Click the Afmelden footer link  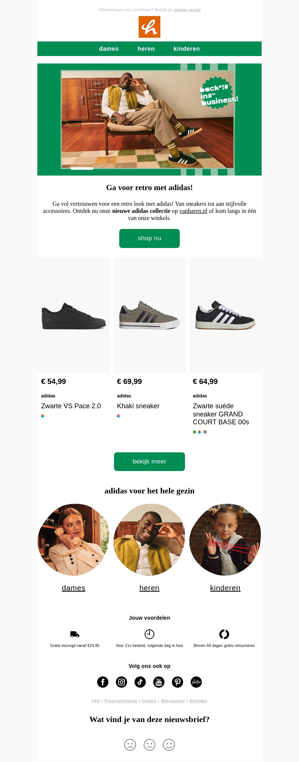198,701
